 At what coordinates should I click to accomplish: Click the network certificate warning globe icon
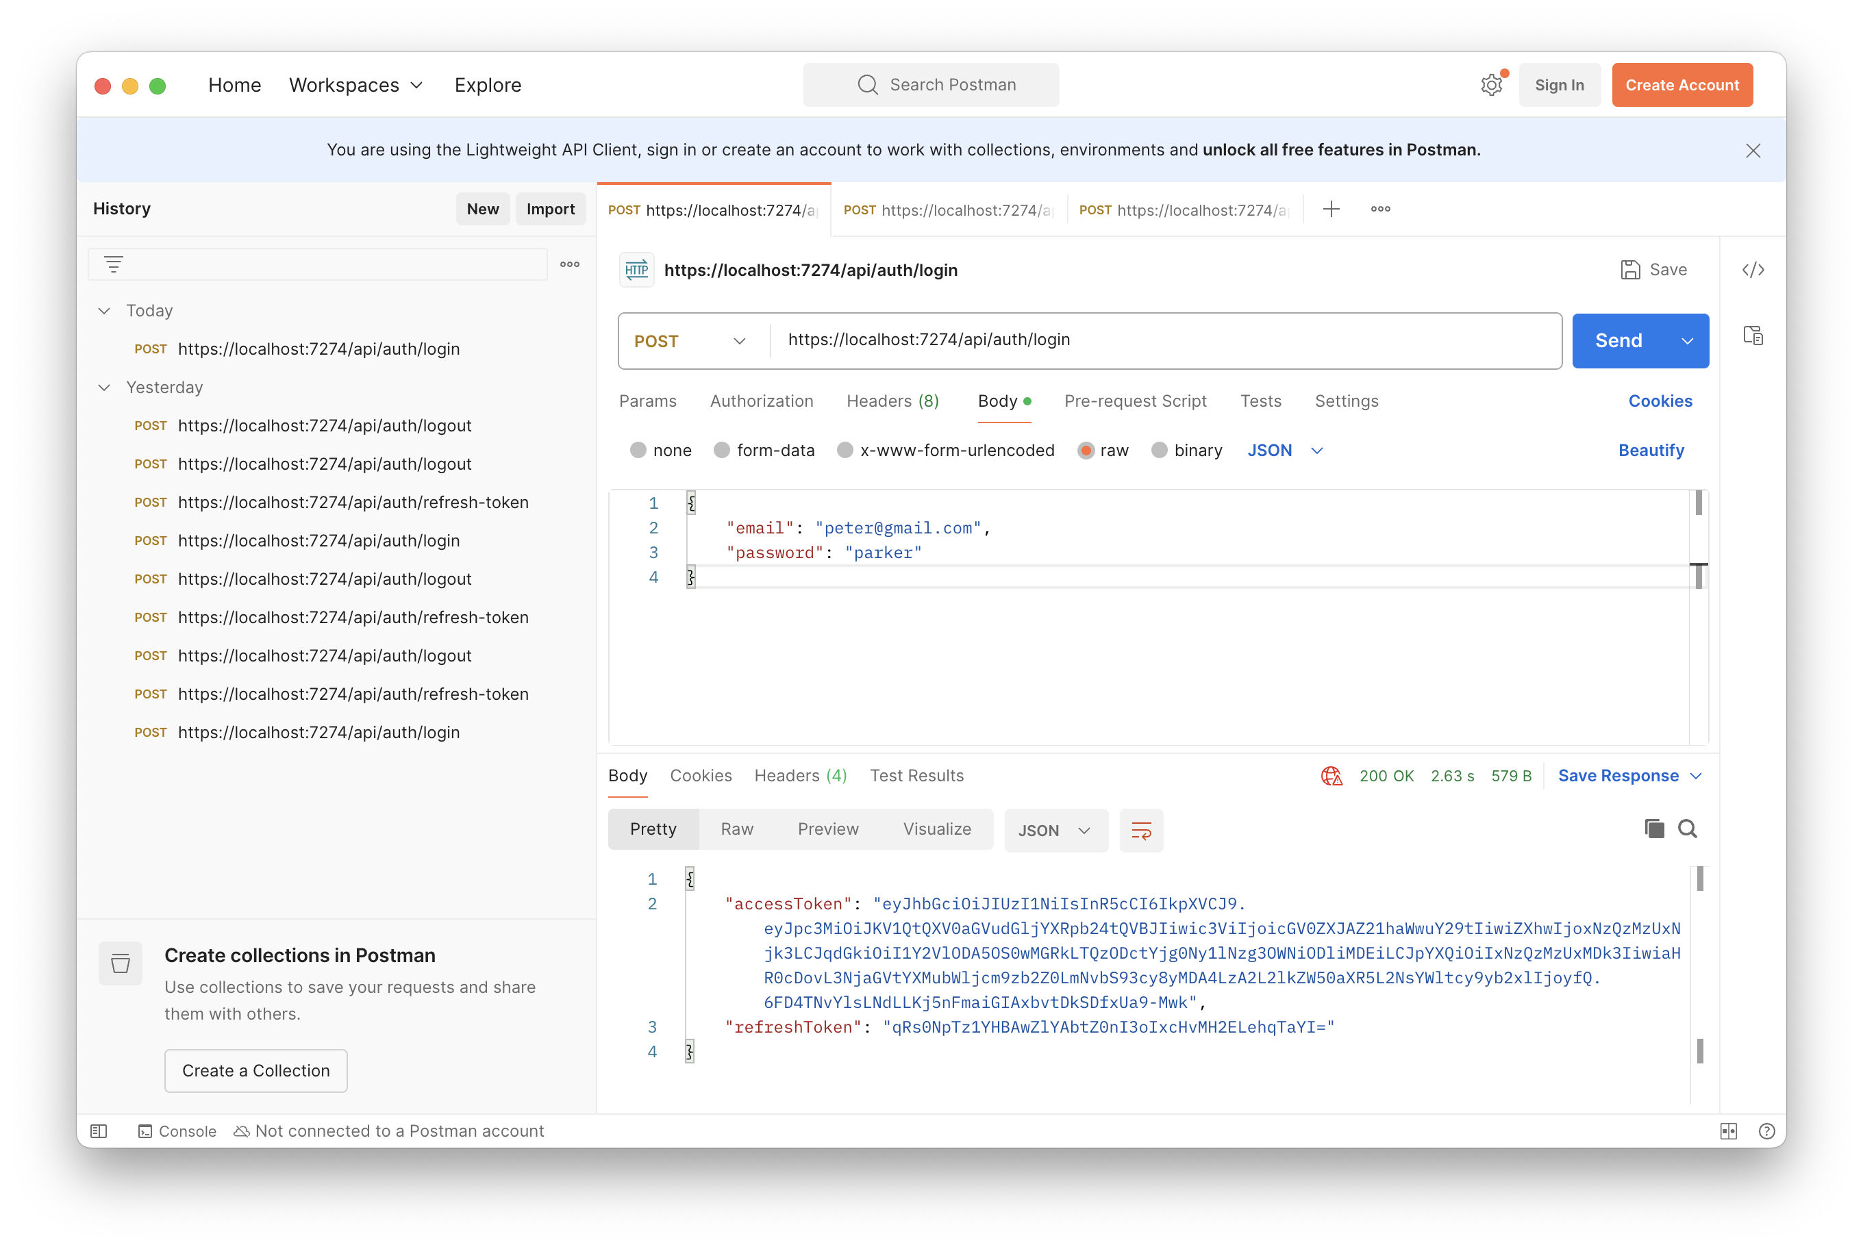1331,776
